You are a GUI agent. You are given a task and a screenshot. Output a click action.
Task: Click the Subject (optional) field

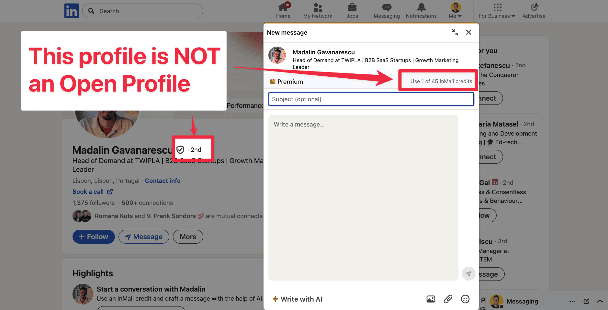click(x=371, y=99)
